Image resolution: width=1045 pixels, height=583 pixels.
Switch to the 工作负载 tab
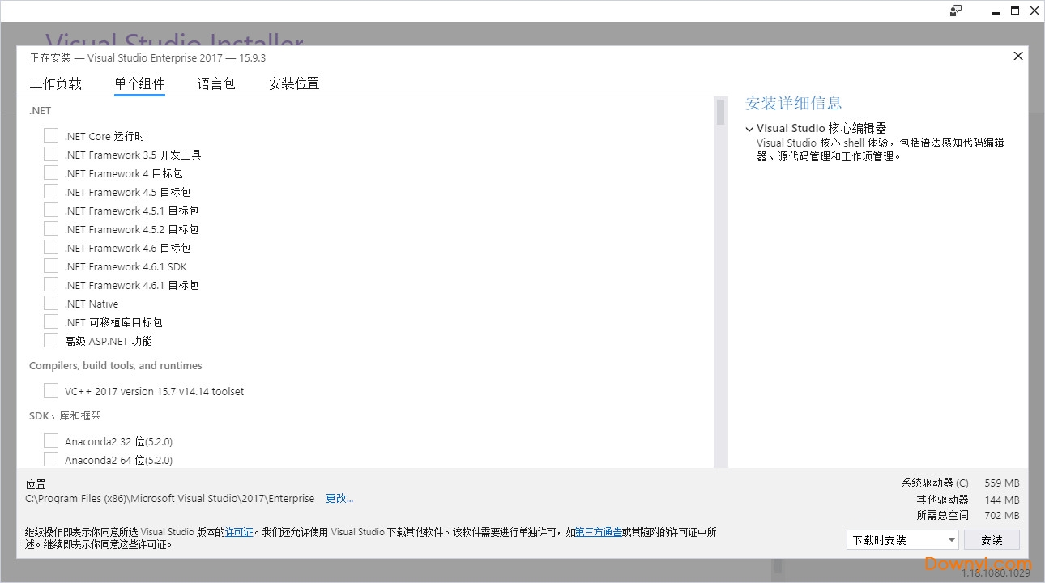tap(55, 83)
